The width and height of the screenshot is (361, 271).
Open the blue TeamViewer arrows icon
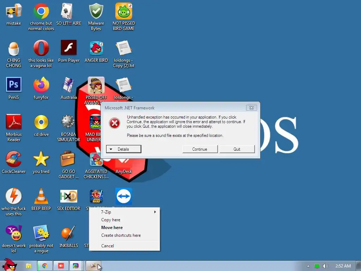point(124,196)
